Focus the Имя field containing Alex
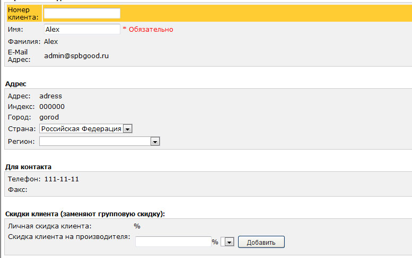 (82, 29)
